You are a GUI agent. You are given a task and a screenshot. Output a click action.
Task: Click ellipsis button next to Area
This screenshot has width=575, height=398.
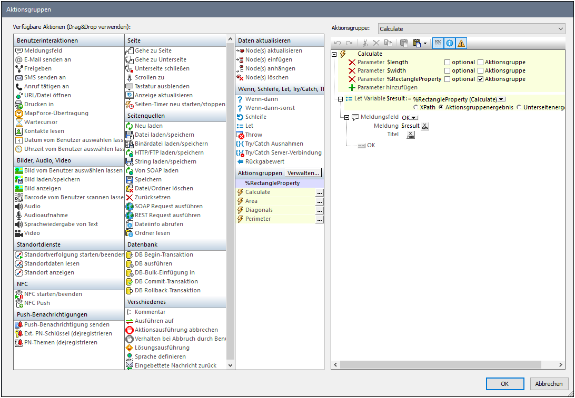[319, 201]
